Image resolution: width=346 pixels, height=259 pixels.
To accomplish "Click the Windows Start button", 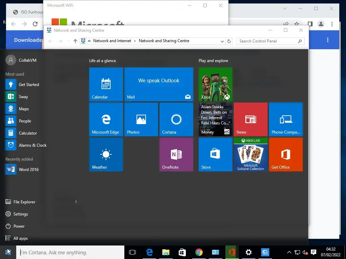I will 8,252.
